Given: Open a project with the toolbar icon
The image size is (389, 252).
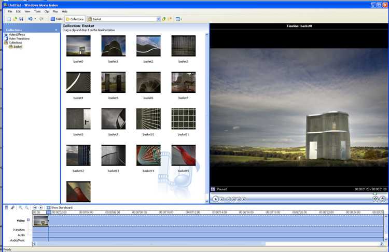Looking at the screenshot, I should coord(15,19).
